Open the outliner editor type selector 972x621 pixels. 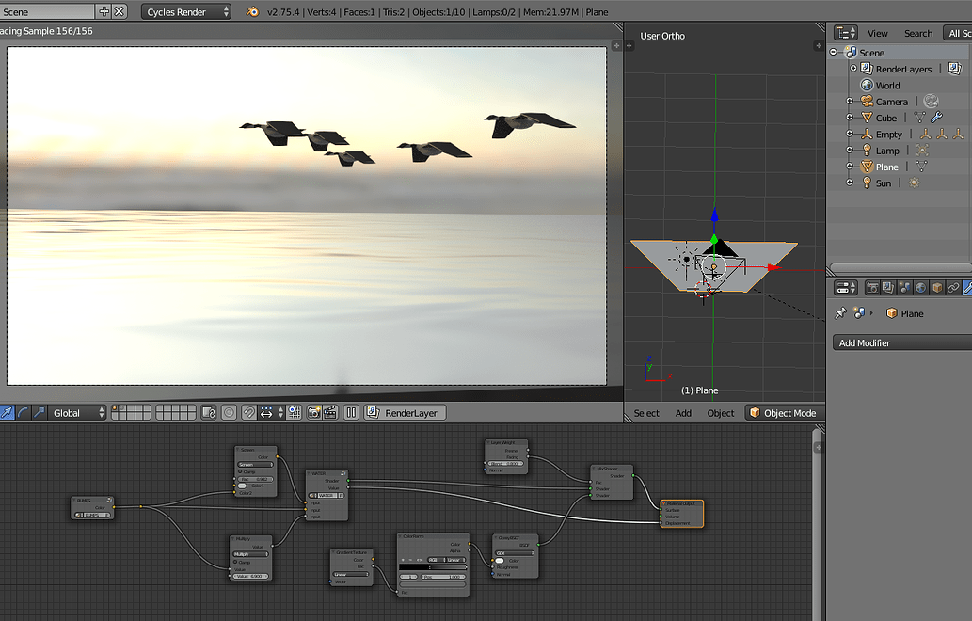coord(846,33)
